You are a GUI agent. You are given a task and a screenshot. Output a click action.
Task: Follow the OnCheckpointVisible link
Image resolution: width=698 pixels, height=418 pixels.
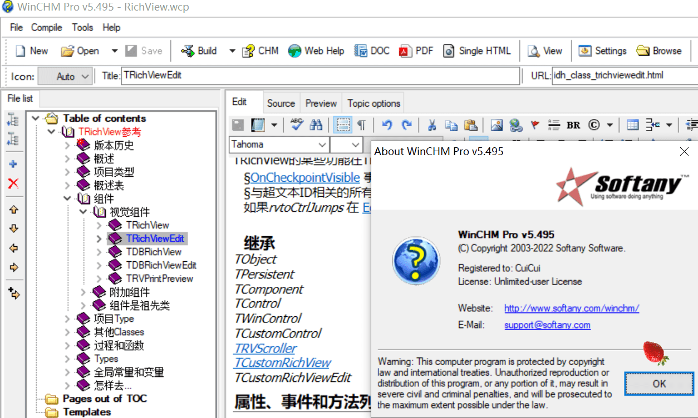[x=305, y=178]
